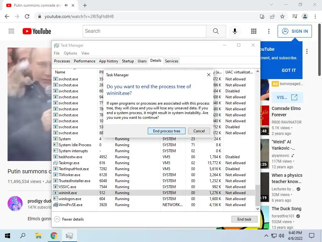This screenshot has height=242, width=322.
Task: Select the TrustedInstaller.exe process row
Action: (x=153, y=181)
